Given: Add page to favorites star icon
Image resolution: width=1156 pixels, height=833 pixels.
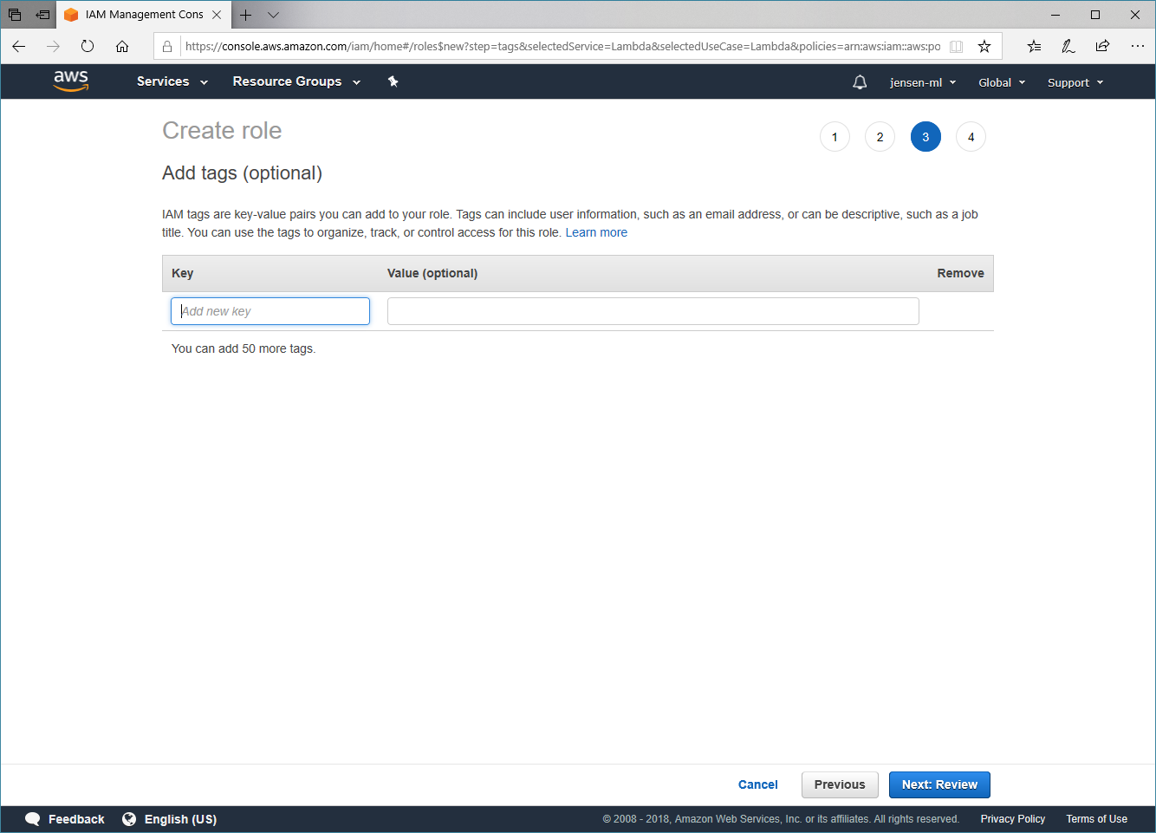Looking at the screenshot, I should click(984, 47).
